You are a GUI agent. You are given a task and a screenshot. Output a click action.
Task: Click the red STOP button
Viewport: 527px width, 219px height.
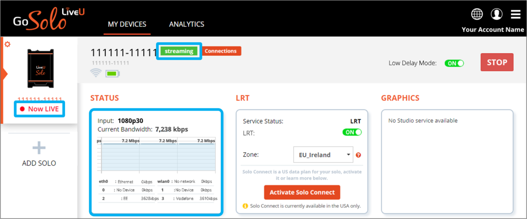[x=497, y=62]
